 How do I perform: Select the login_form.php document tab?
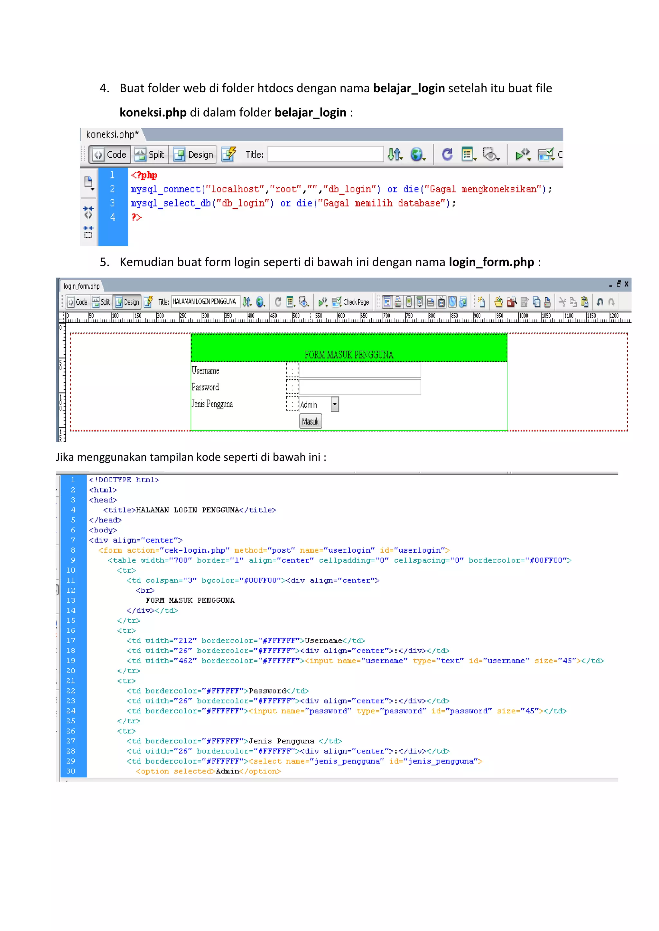(x=81, y=286)
